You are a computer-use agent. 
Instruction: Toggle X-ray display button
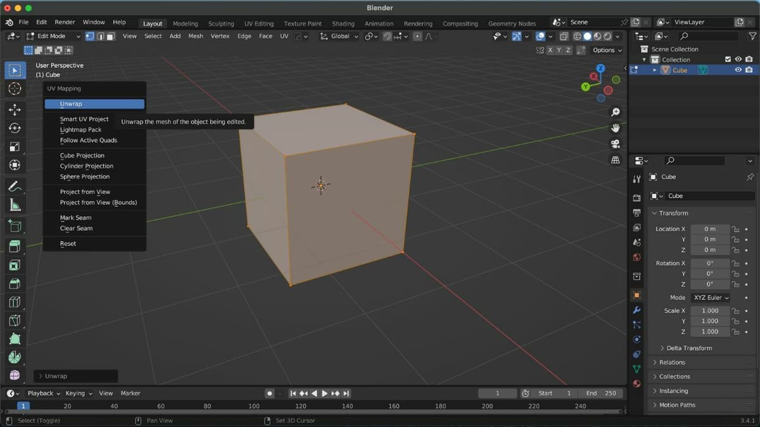coord(564,36)
